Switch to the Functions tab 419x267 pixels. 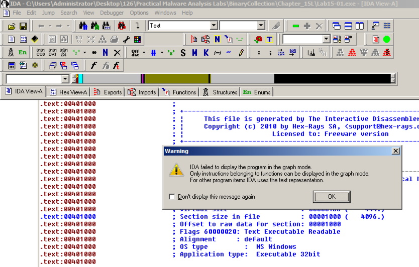tap(179, 92)
